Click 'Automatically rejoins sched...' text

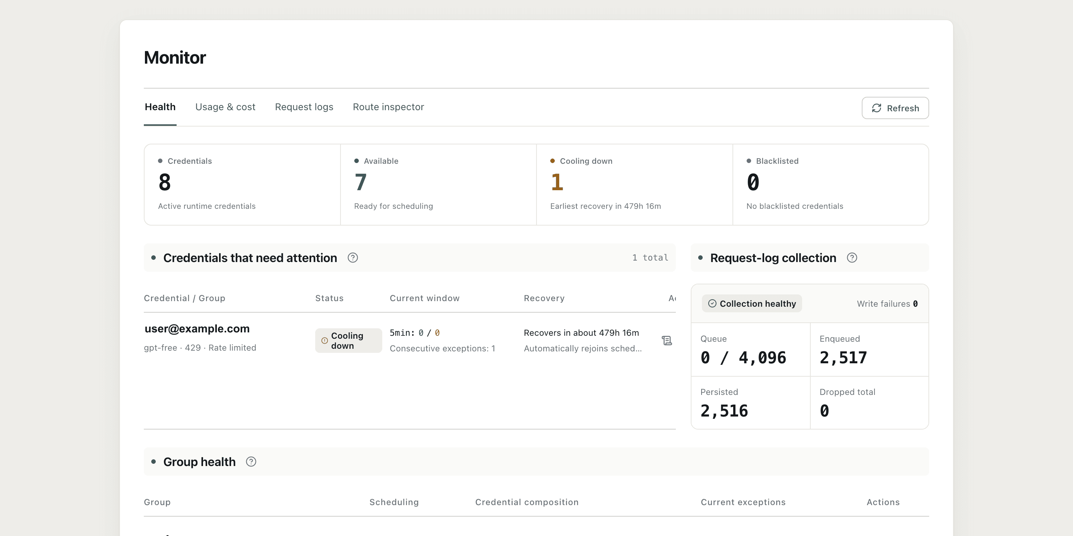coord(582,348)
